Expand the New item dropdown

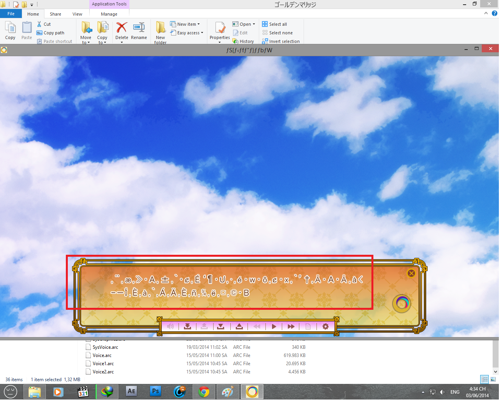point(185,24)
